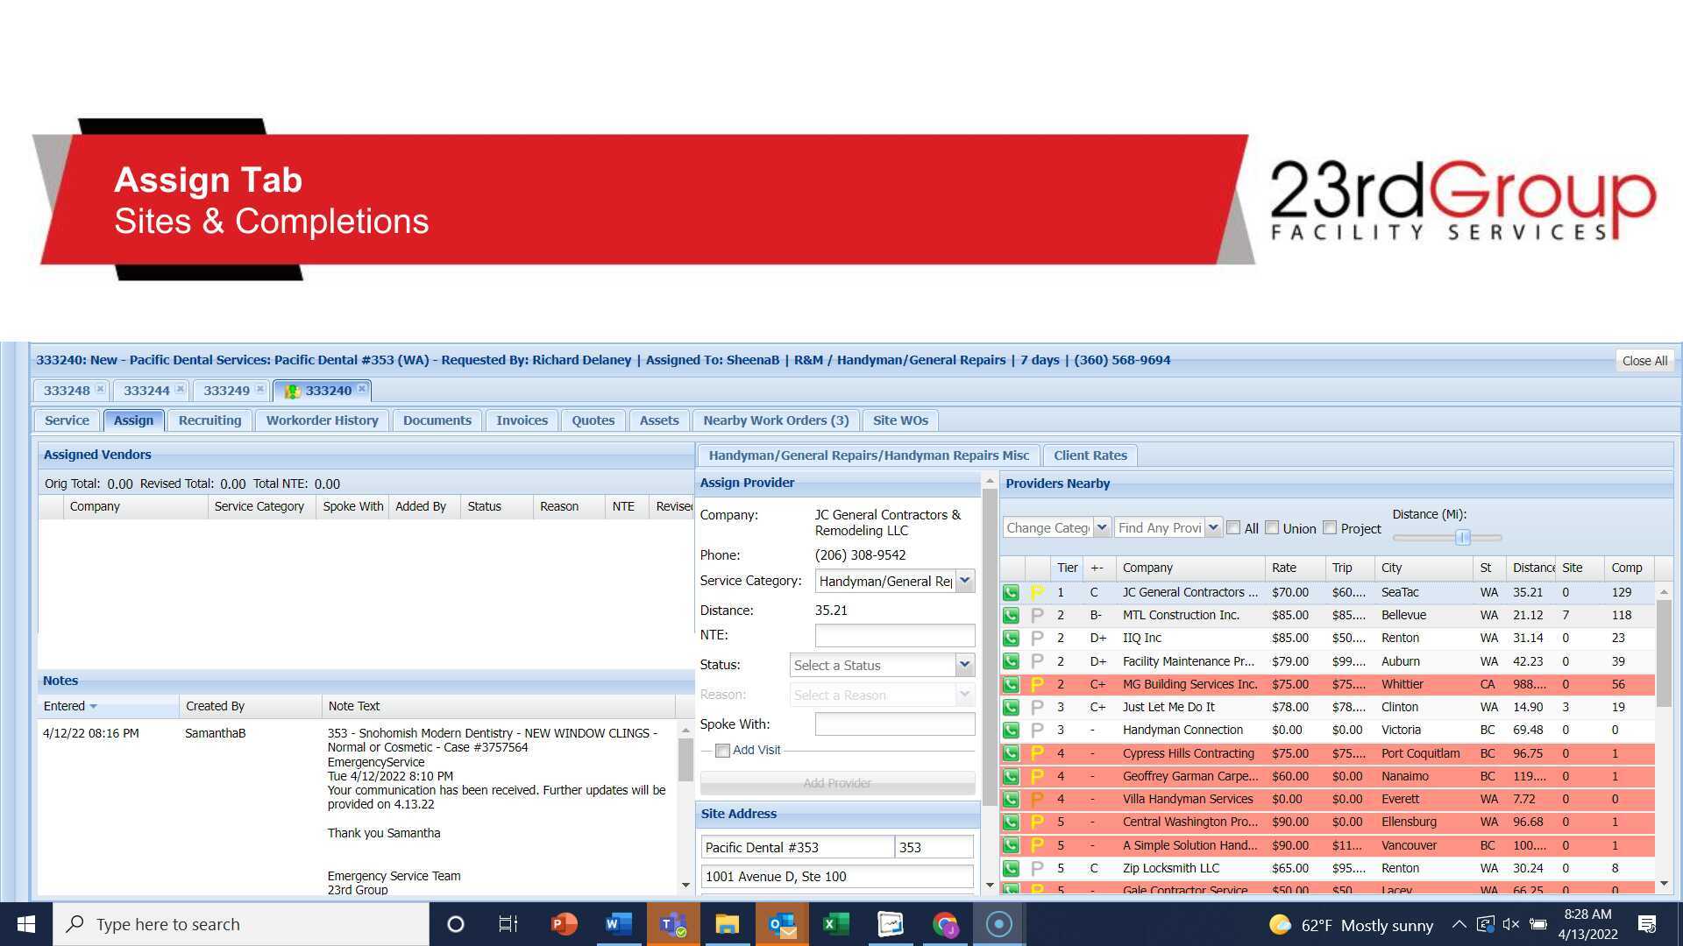Image resolution: width=1683 pixels, height=946 pixels.
Task: Check the Project filter checkbox
Action: tap(1329, 527)
